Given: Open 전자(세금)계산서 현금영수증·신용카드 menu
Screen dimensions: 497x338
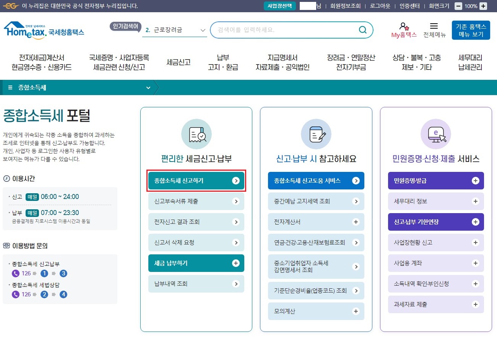Looking at the screenshot, I should (42, 63).
